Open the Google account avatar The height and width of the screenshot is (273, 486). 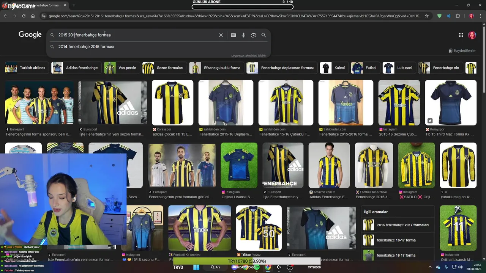[x=472, y=35]
